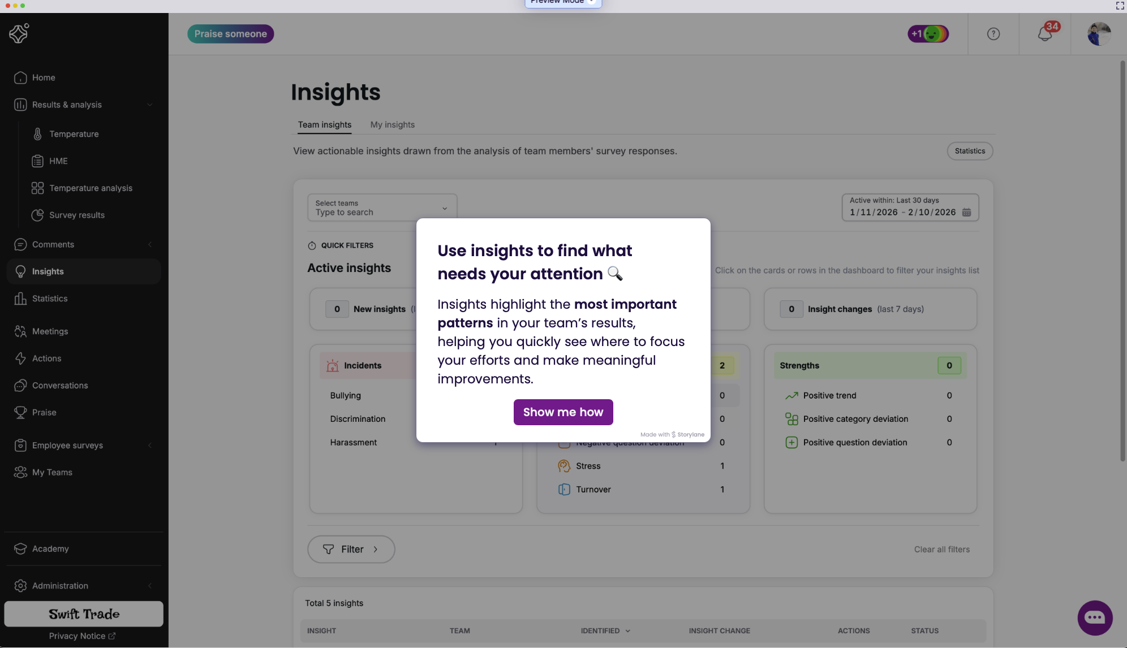The height and width of the screenshot is (648, 1127).
Task: Open Academy from the sidebar
Action: (50, 549)
